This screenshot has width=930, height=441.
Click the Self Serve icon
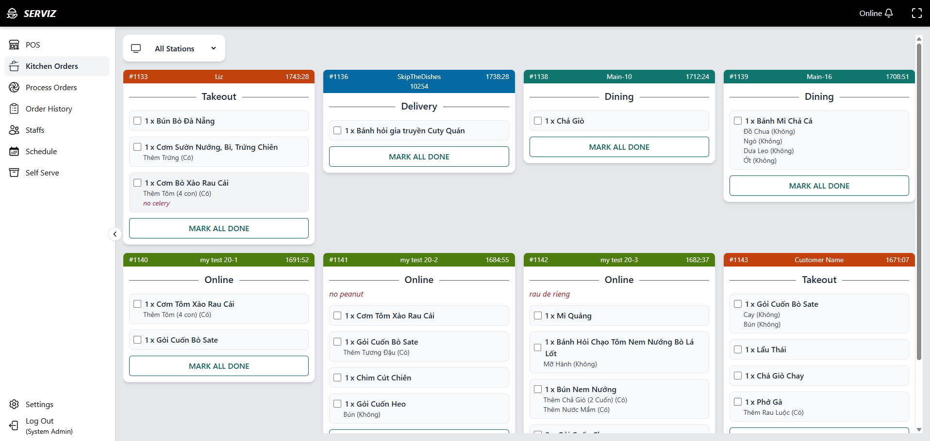[x=14, y=173]
